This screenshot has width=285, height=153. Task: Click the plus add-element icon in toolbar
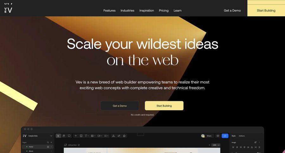tap(76, 136)
